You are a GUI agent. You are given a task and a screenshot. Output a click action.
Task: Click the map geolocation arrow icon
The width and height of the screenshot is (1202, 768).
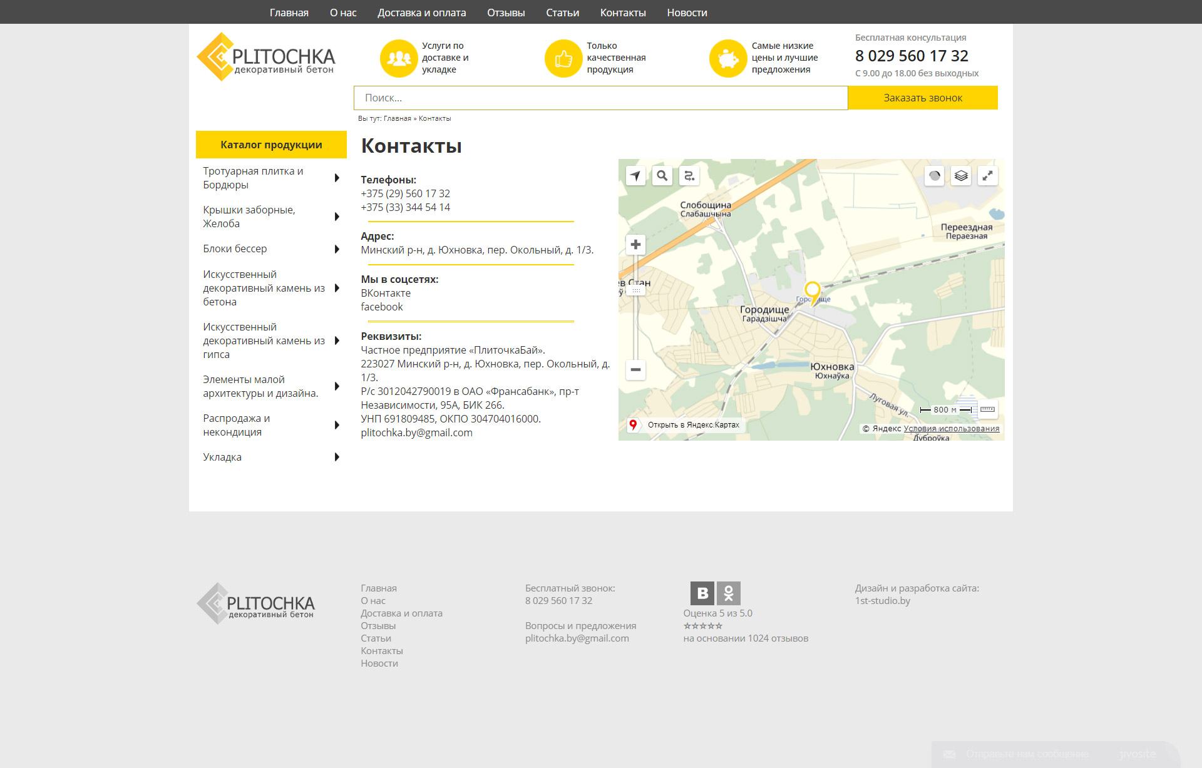(x=635, y=176)
